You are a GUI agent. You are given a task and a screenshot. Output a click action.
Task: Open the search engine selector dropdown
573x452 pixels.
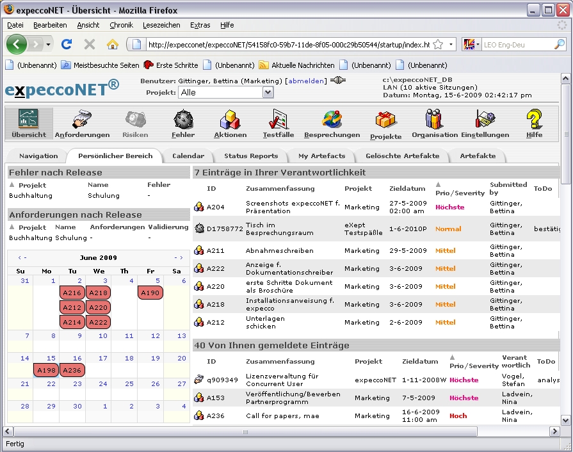click(471, 44)
